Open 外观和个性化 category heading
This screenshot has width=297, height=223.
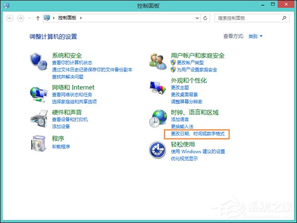(x=189, y=81)
